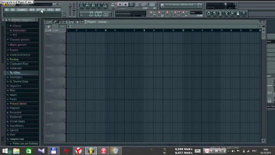The image size is (275, 155).
Task: Click the Playlist snap magnet icon
Action: (x=50, y=22)
